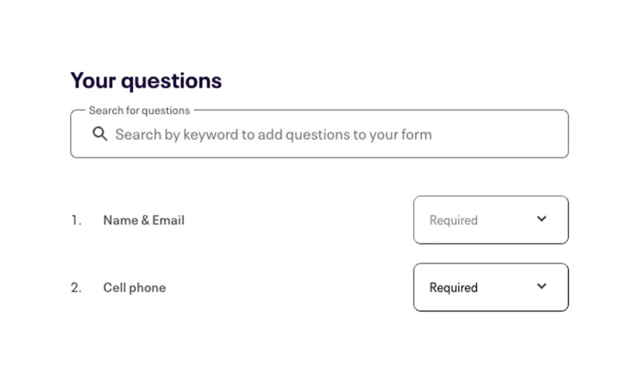Image resolution: width=639 pixels, height=384 pixels.
Task: Click the magnifying glass search icon
Action: [x=100, y=133]
